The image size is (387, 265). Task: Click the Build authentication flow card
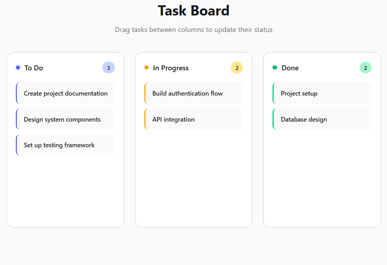(194, 93)
